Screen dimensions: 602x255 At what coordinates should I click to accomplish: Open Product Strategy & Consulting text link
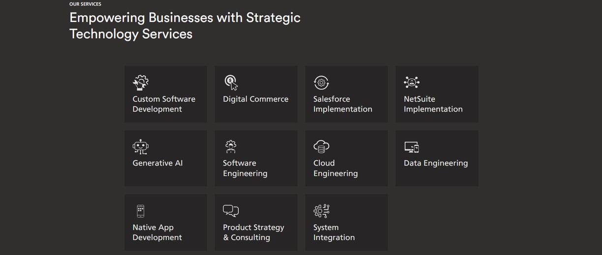pyautogui.click(x=253, y=232)
